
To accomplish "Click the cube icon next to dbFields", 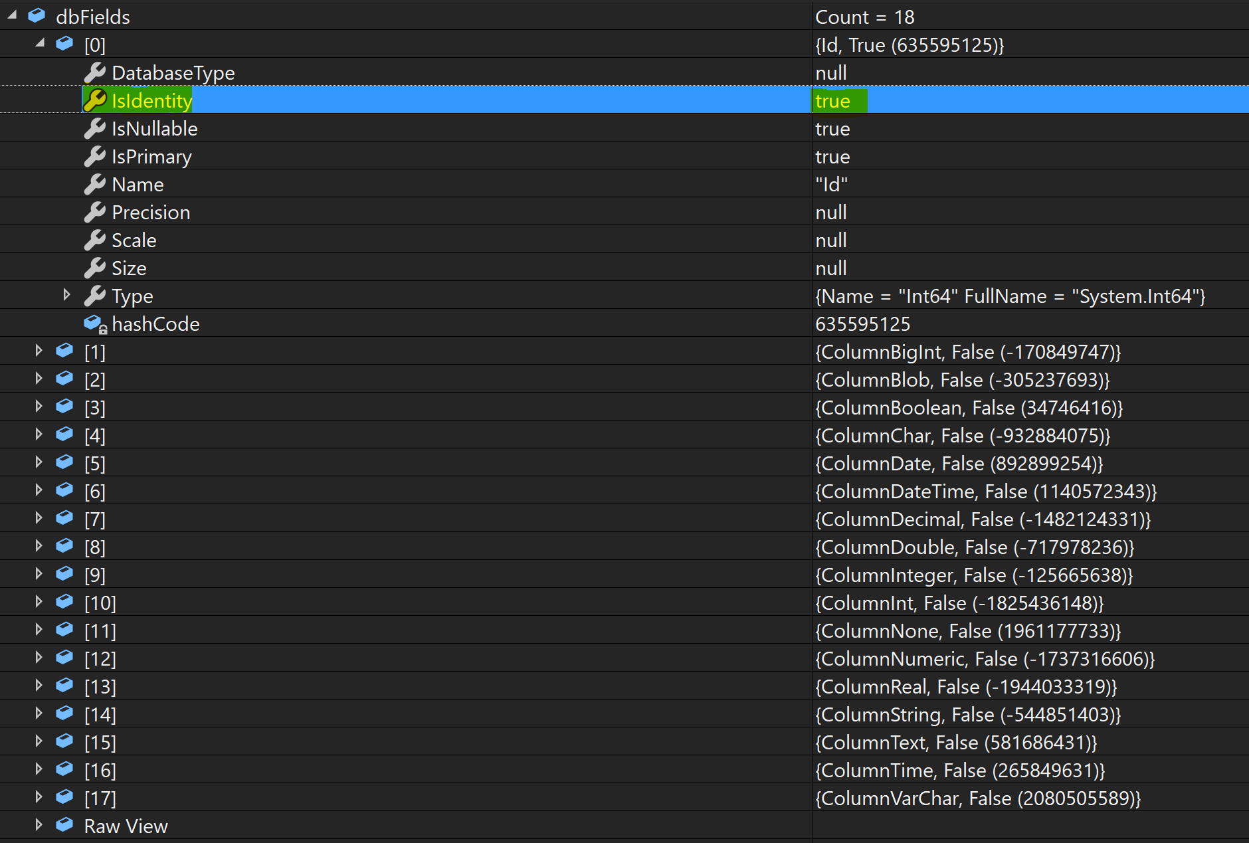I will 37,15.
